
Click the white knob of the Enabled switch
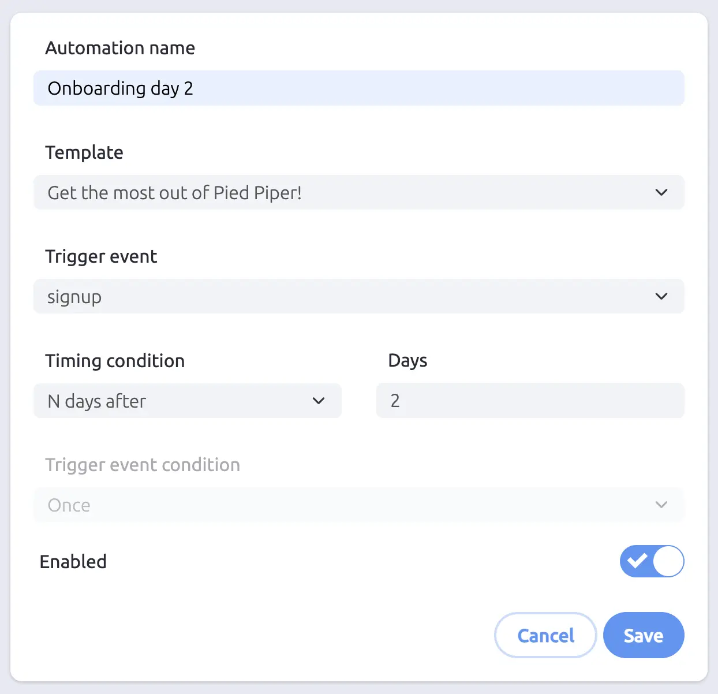(x=668, y=561)
